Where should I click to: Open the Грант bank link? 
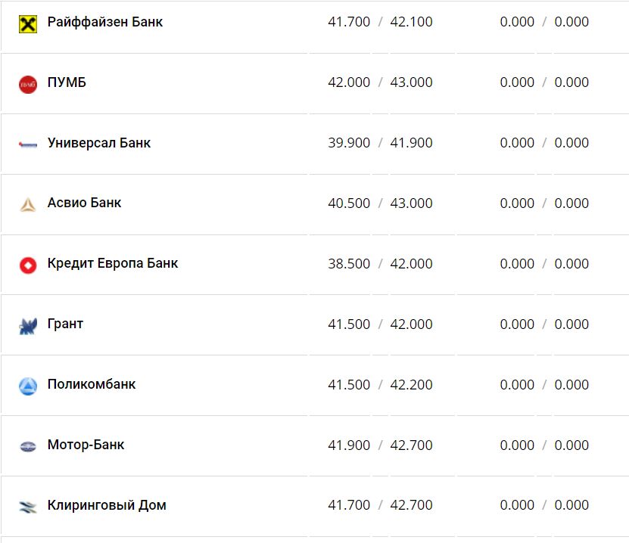click(65, 324)
